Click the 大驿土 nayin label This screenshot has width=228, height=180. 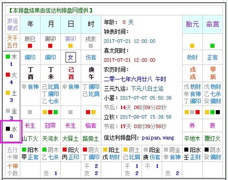tap(71, 139)
